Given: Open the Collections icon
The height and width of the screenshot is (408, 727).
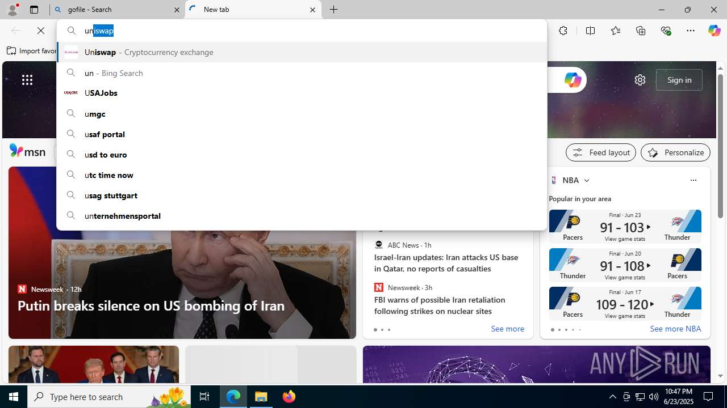Looking at the screenshot, I should click(641, 31).
